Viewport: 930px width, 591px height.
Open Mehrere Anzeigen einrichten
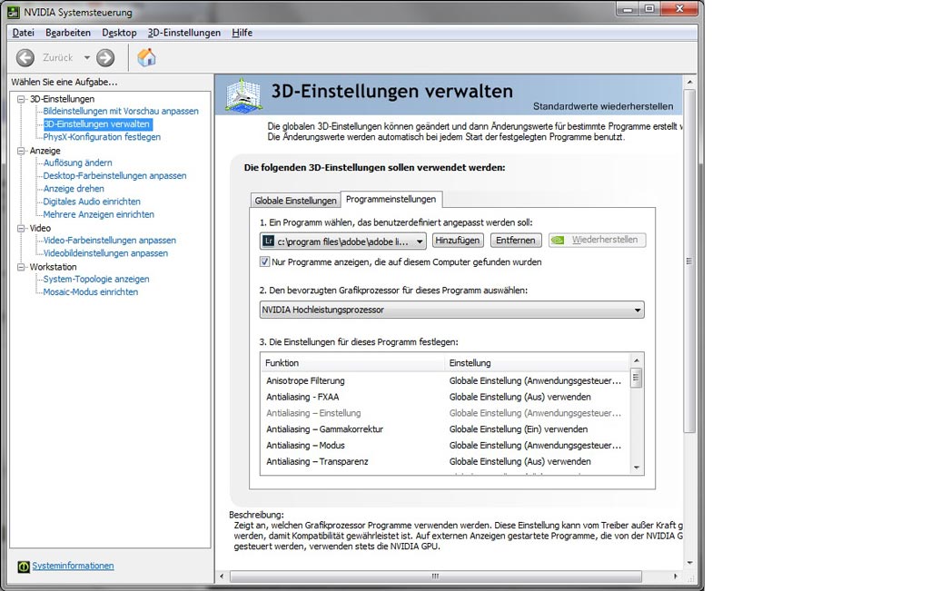tap(98, 214)
